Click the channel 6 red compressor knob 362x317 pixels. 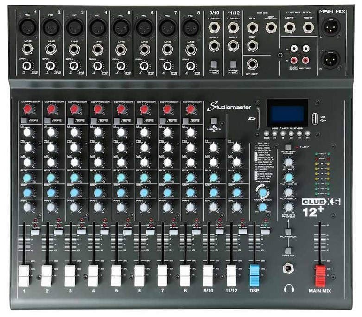click(x=144, y=108)
